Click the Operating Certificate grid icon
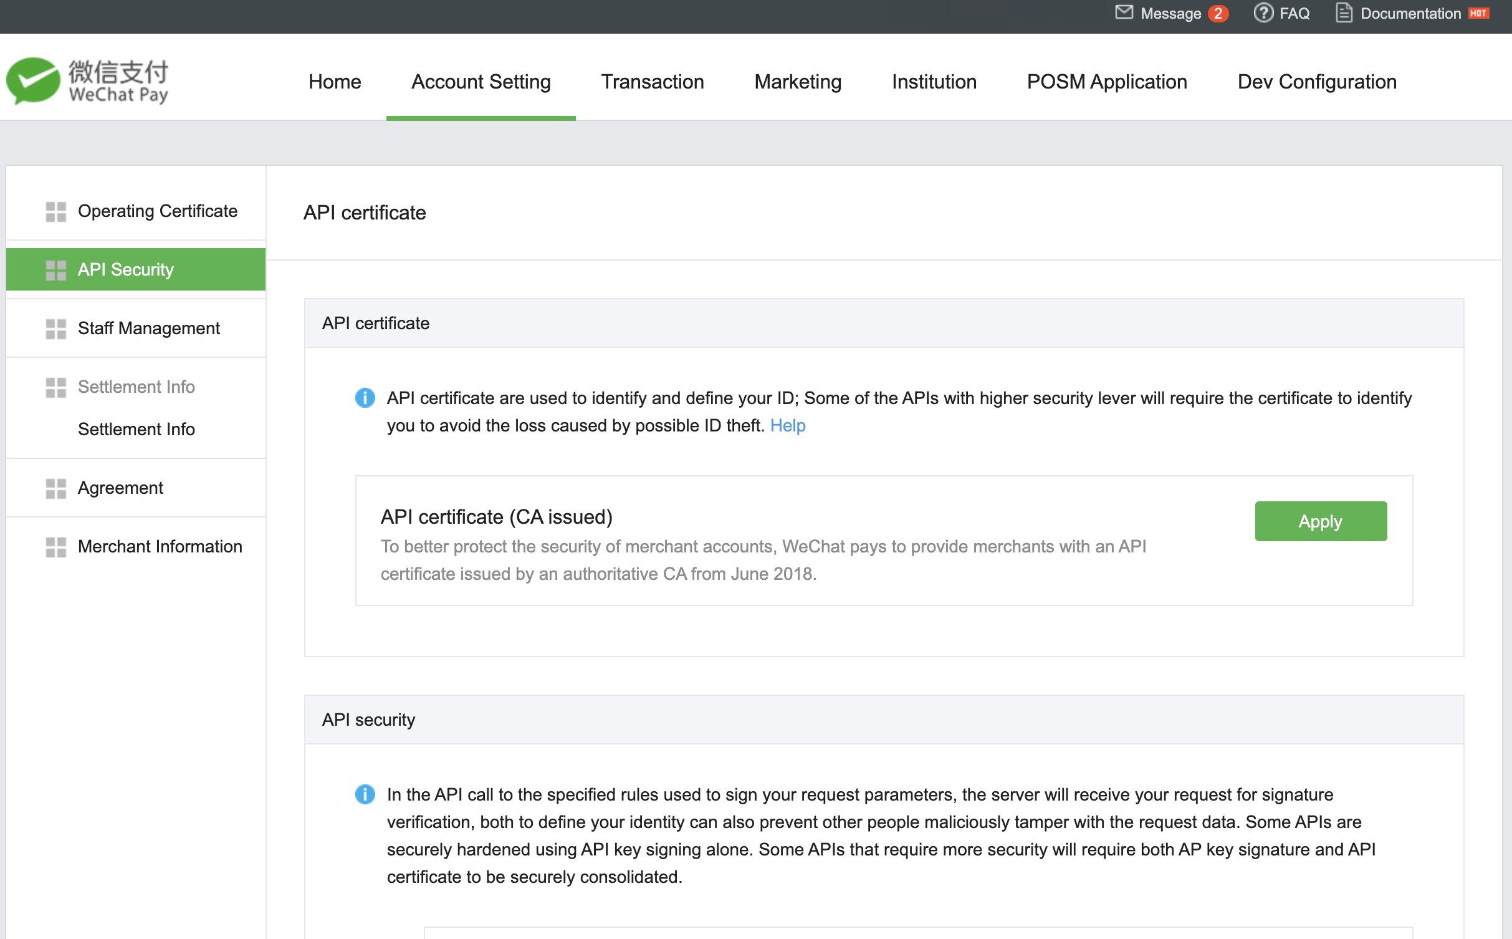The width and height of the screenshot is (1512, 939). click(x=55, y=211)
